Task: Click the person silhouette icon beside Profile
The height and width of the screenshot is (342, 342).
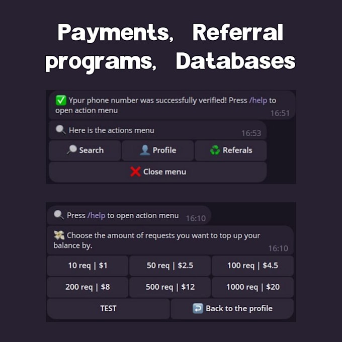Action: point(145,150)
